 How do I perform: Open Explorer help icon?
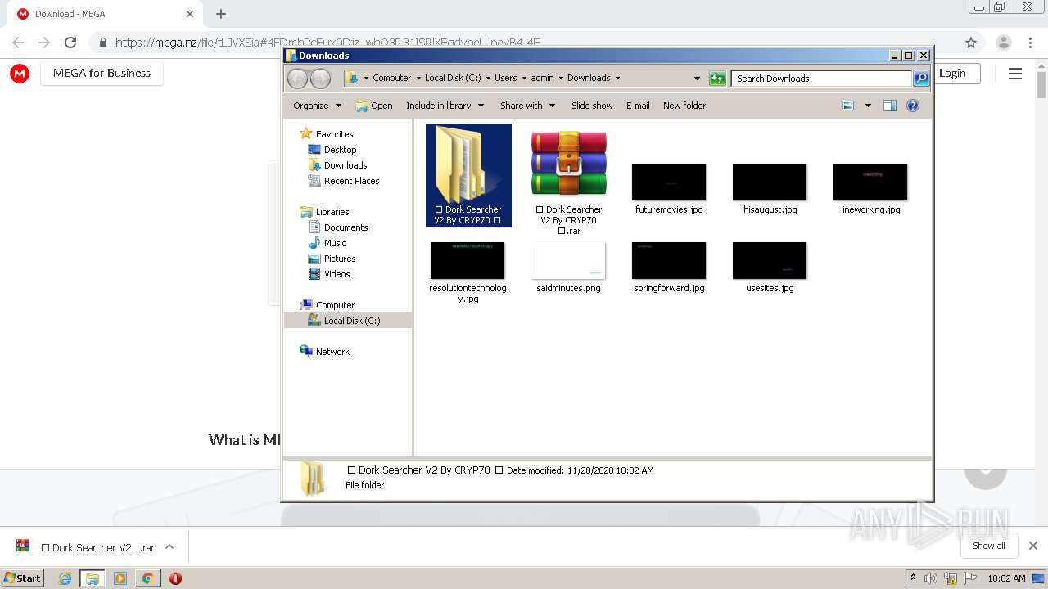[x=913, y=106]
